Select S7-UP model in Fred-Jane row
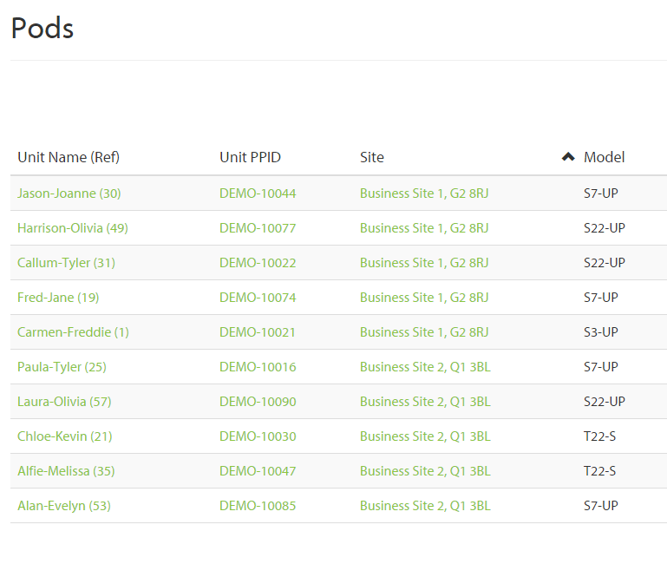The image size is (667, 564). click(600, 298)
